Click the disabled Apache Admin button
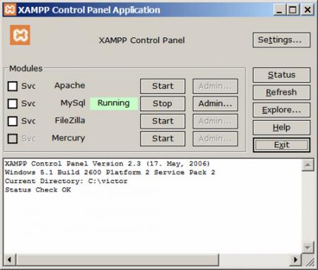318x270 pixels. point(216,86)
